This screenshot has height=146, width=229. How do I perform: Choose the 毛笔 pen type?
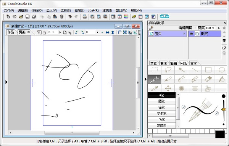point(161,119)
